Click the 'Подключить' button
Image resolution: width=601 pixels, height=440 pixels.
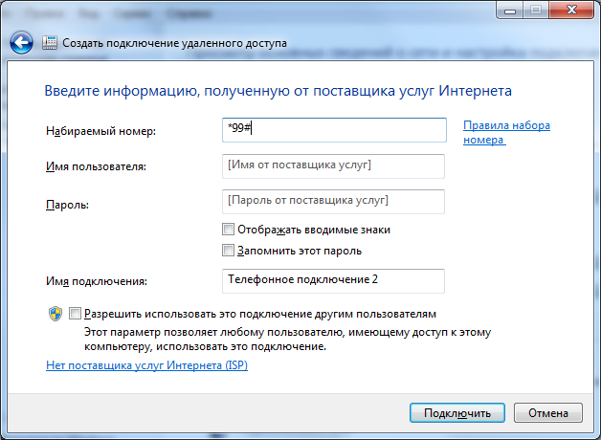(457, 413)
